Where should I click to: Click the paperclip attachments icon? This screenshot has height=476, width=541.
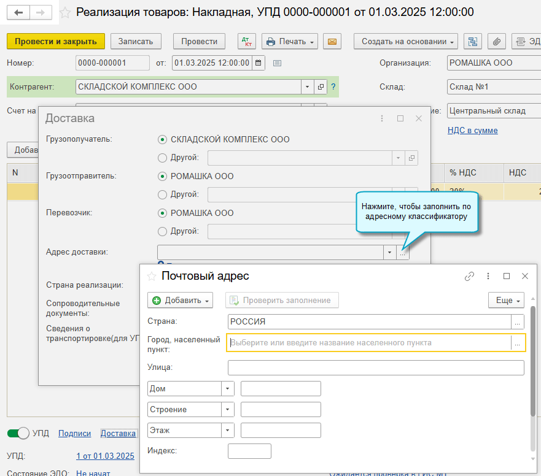497,42
